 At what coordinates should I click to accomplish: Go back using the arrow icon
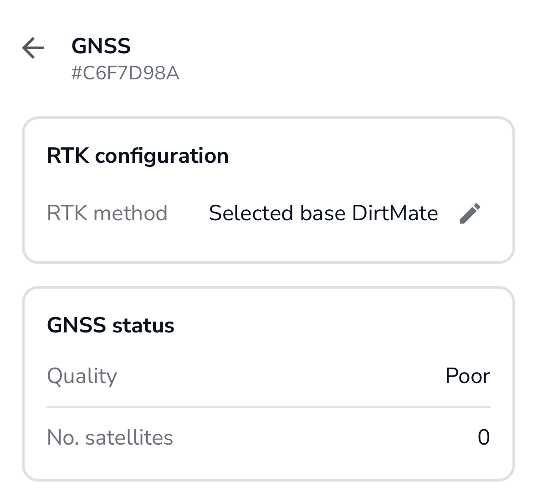coord(33,48)
